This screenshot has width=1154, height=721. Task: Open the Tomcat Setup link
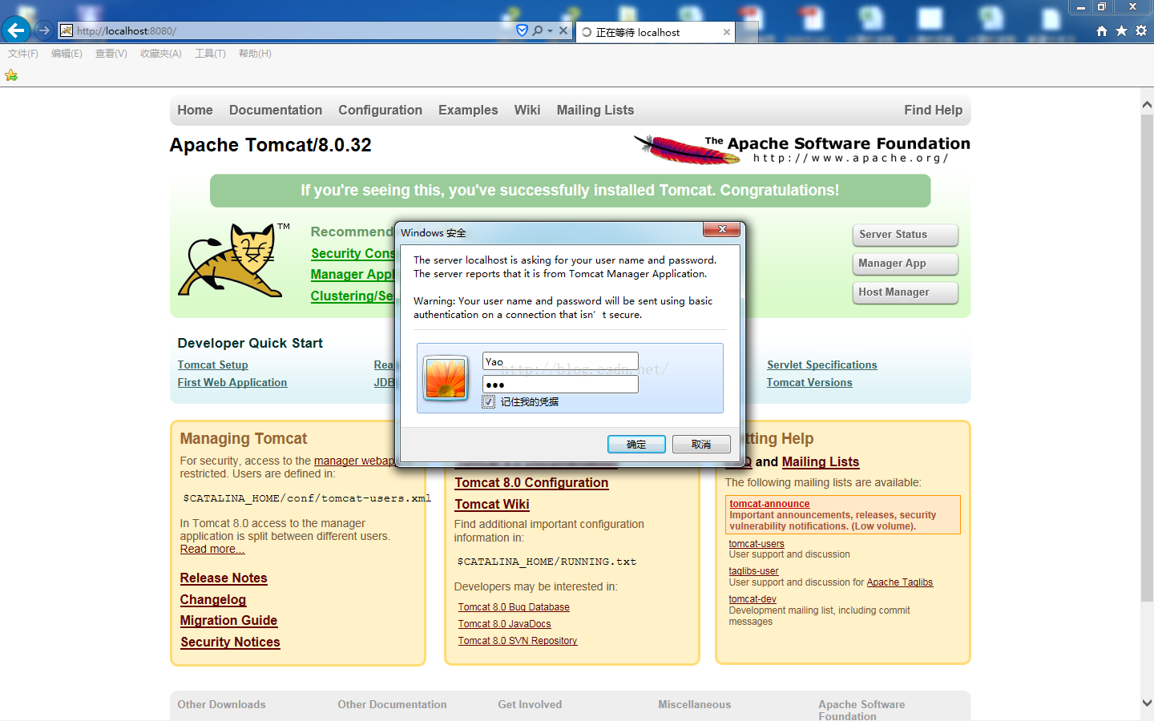(x=212, y=365)
